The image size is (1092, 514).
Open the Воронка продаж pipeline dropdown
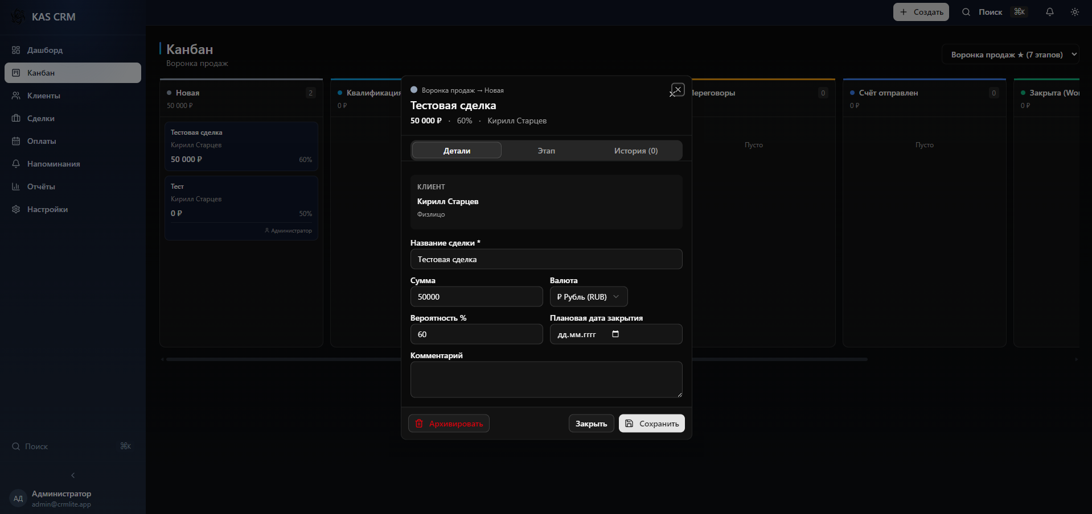(x=1010, y=55)
